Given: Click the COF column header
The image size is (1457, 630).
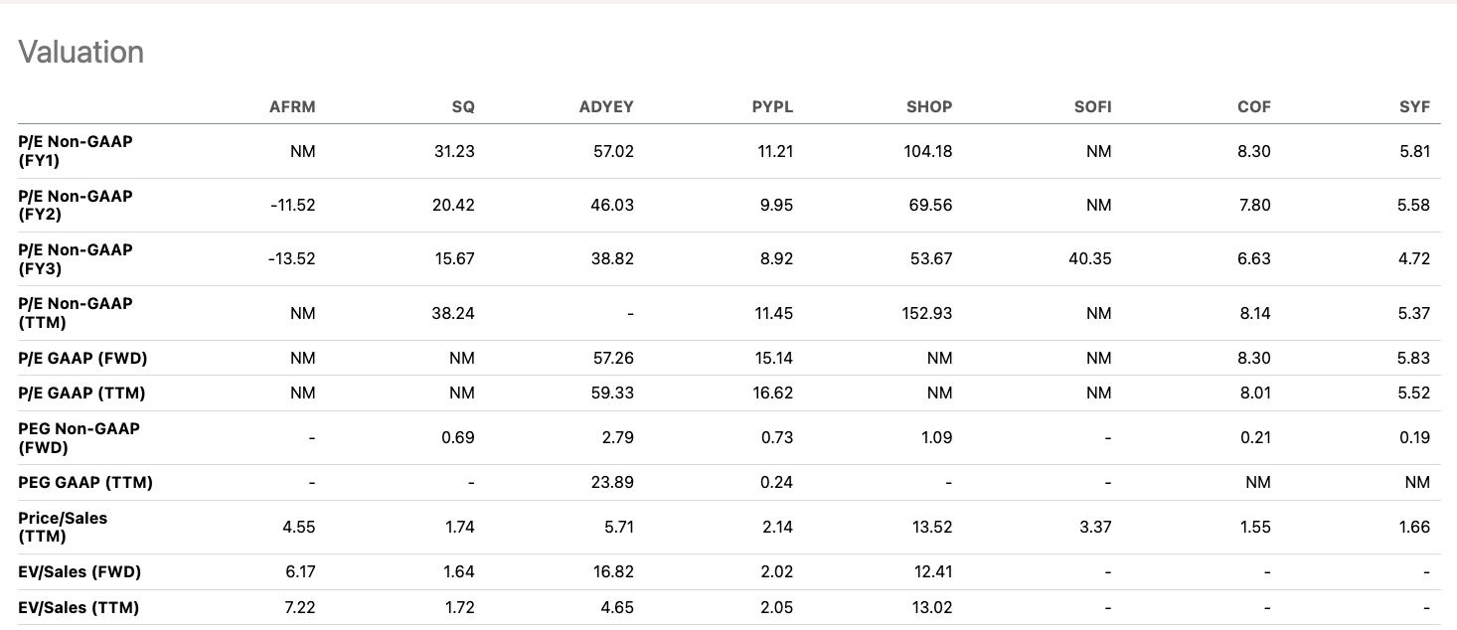Looking at the screenshot, I should click(1253, 106).
